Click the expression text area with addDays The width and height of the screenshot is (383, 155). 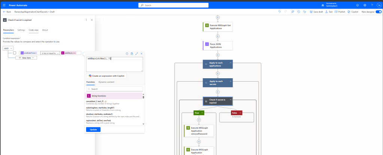tap(115, 64)
